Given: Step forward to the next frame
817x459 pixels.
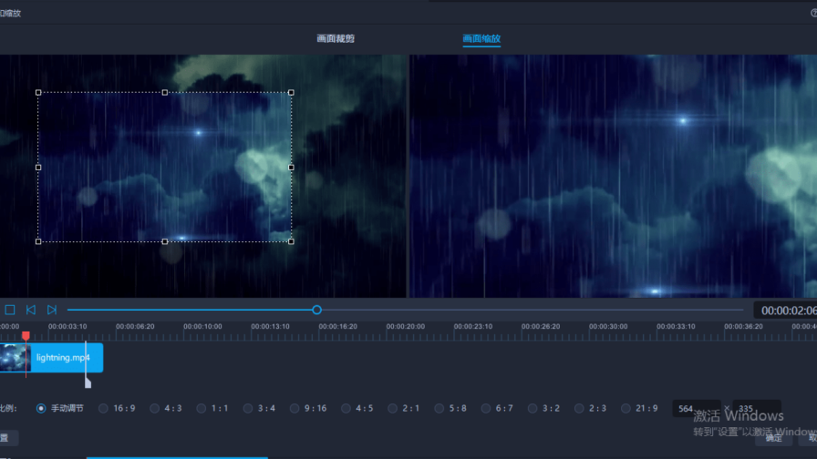Looking at the screenshot, I should [52, 311].
